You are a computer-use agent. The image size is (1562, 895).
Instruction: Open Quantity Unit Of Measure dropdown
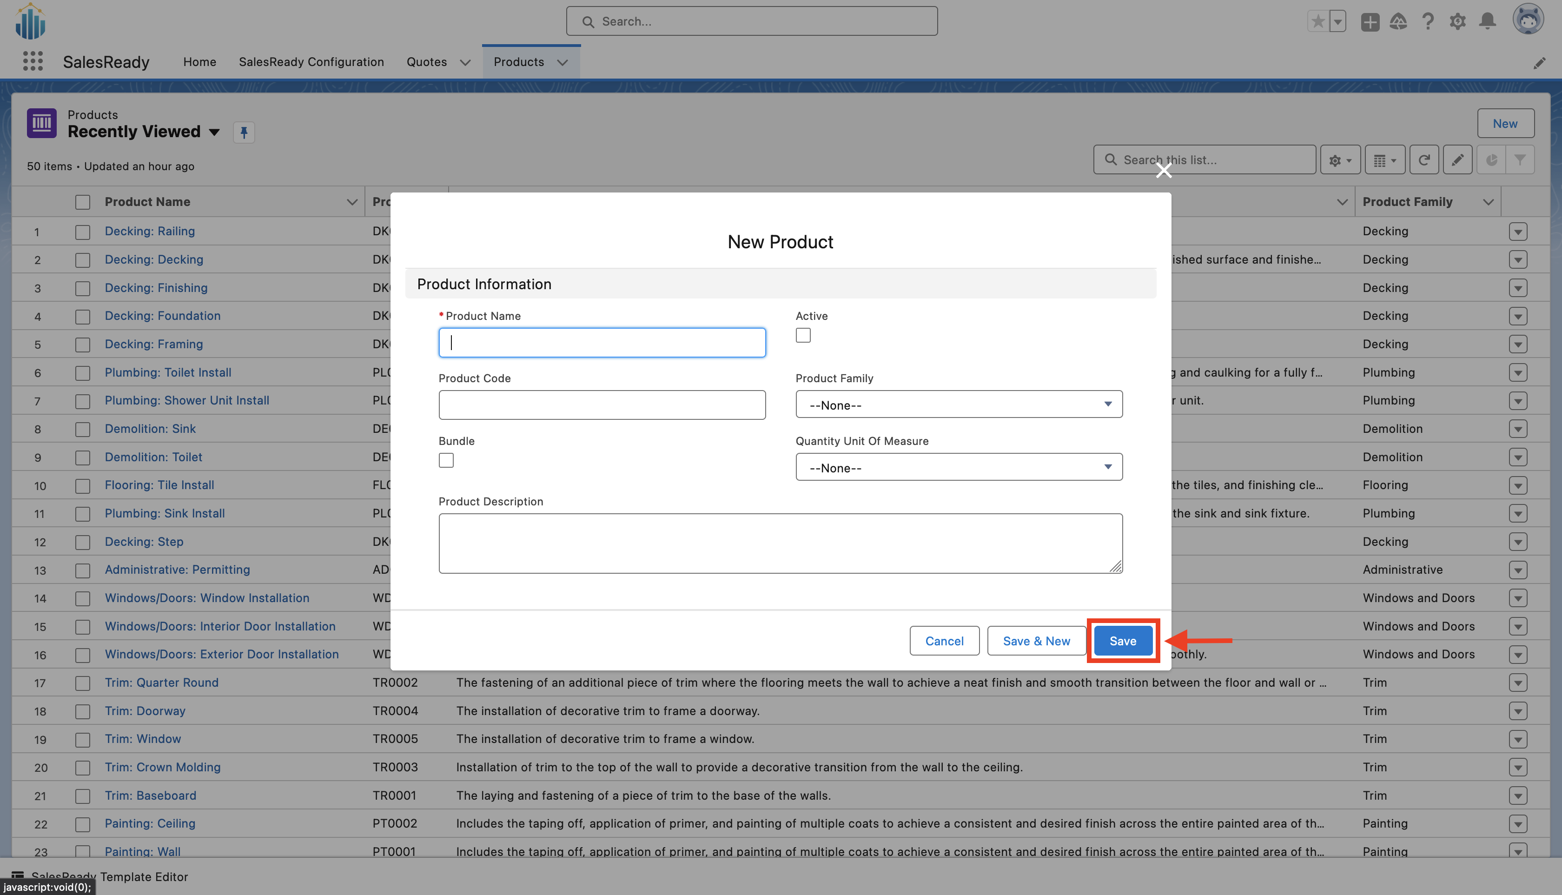[x=959, y=467]
